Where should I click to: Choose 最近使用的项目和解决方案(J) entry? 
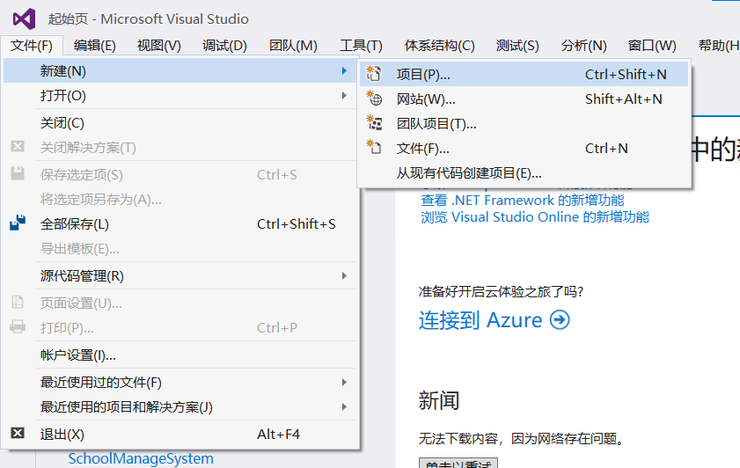tap(180, 406)
